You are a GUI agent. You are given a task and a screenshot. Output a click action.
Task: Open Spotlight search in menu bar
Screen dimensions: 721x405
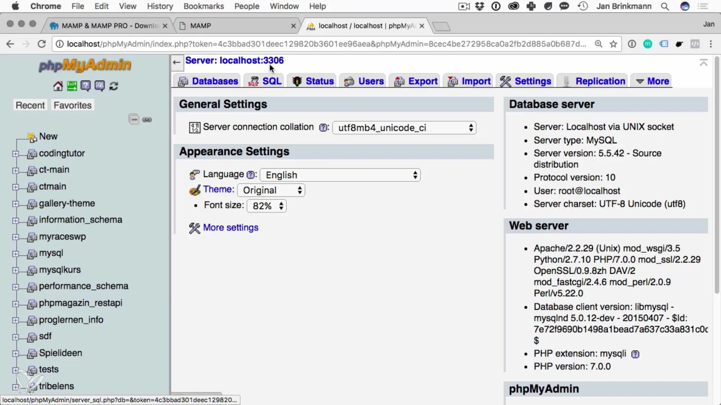665,6
